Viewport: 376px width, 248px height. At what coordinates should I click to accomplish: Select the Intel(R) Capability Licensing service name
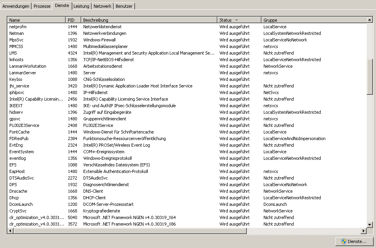tap(36, 99)
